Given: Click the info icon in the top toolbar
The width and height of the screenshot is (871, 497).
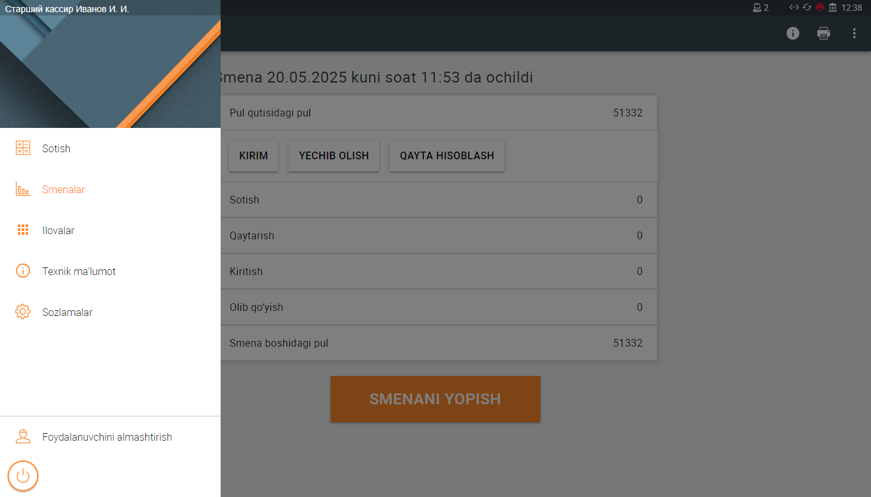Looking at the screenshot, I should point(793,33).
